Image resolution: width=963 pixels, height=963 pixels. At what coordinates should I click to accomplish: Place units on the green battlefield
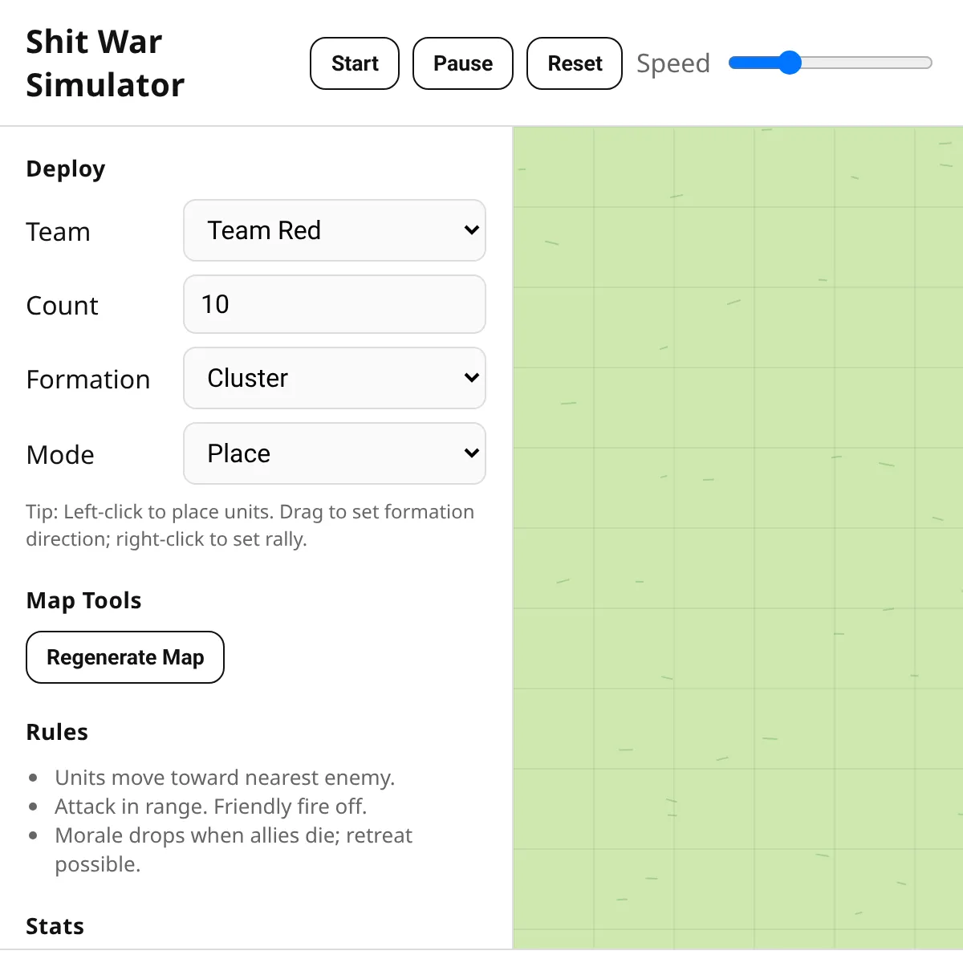click(738, 538)
